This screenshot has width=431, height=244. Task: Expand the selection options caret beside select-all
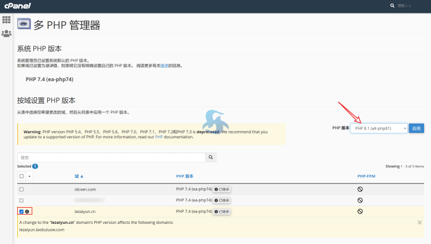click(x=29, y=176)
